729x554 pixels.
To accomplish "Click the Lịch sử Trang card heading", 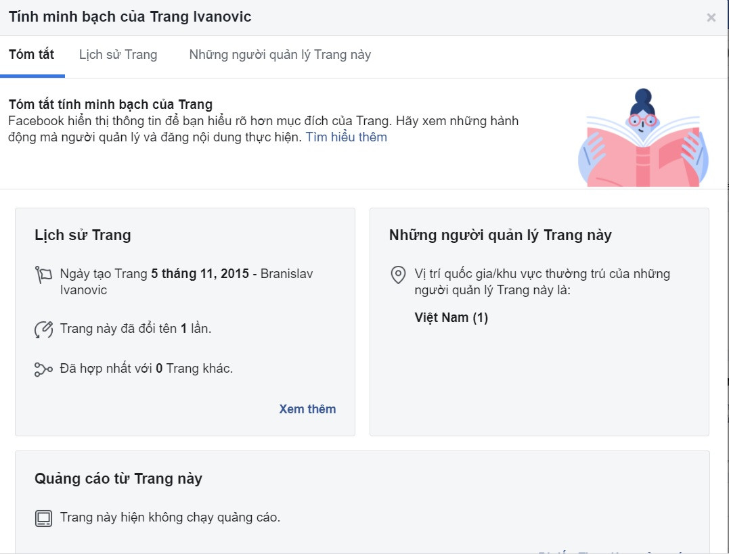I will (83, 235).
